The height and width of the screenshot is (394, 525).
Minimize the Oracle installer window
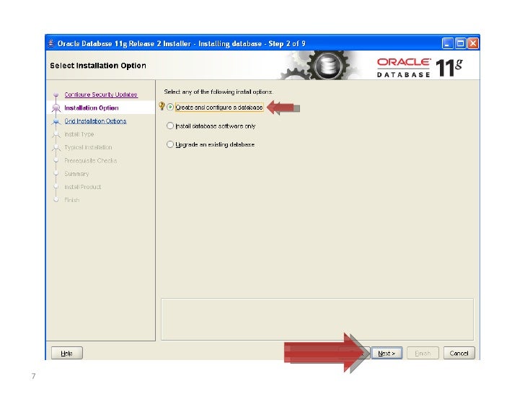point(447,43)
